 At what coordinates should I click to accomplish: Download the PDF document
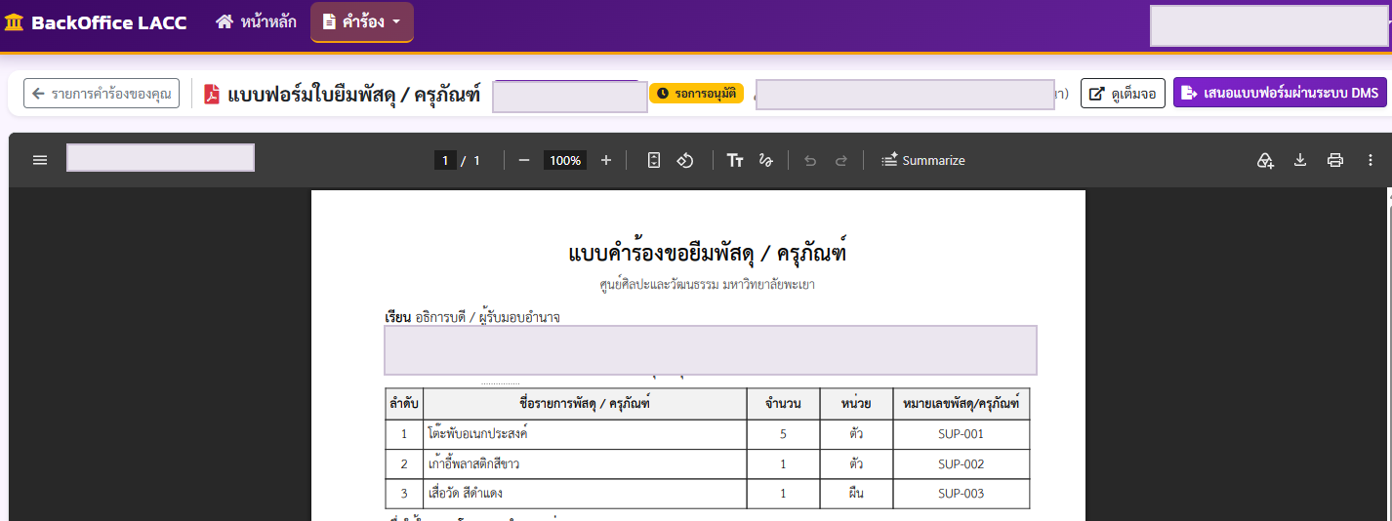point(1300,160)
